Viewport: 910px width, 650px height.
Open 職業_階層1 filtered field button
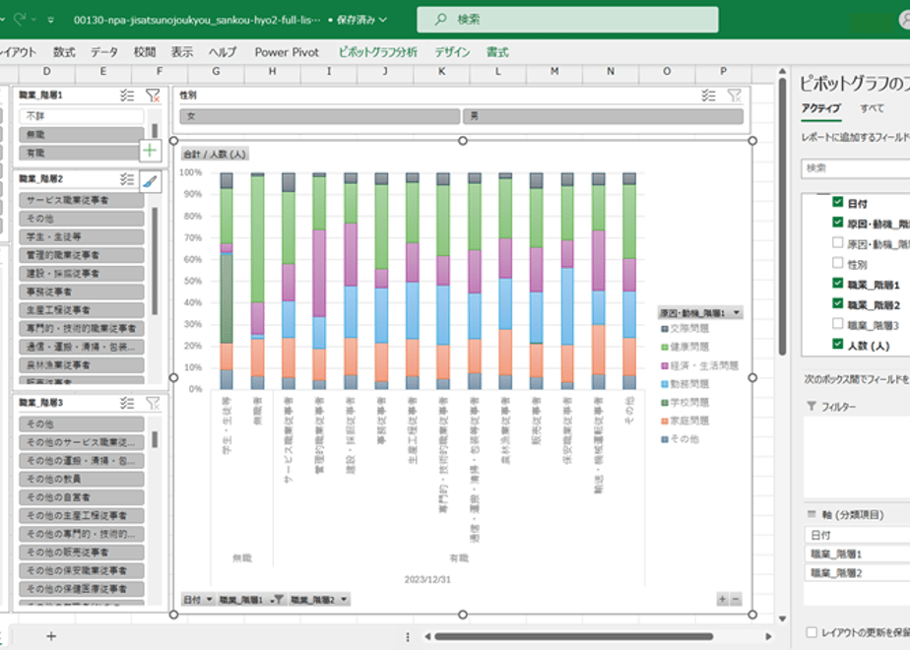coord(251,600)
